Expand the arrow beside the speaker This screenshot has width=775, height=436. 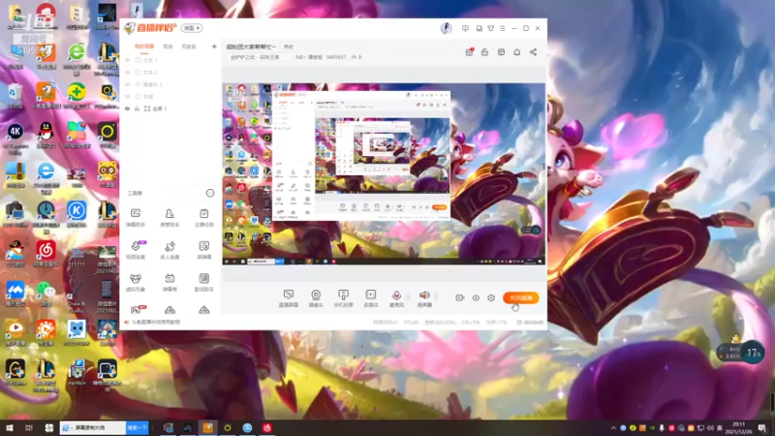pyautogui.click(x=435, y=297)
